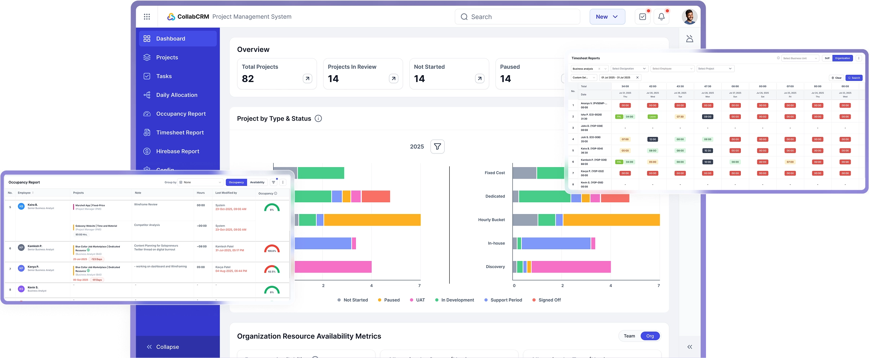Open the app grid launcher icon
The height and width of the screenshot is (358, 869).
(147, 16)
